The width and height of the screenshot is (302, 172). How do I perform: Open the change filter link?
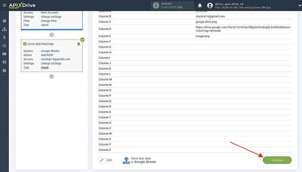(x=49, y=21)
